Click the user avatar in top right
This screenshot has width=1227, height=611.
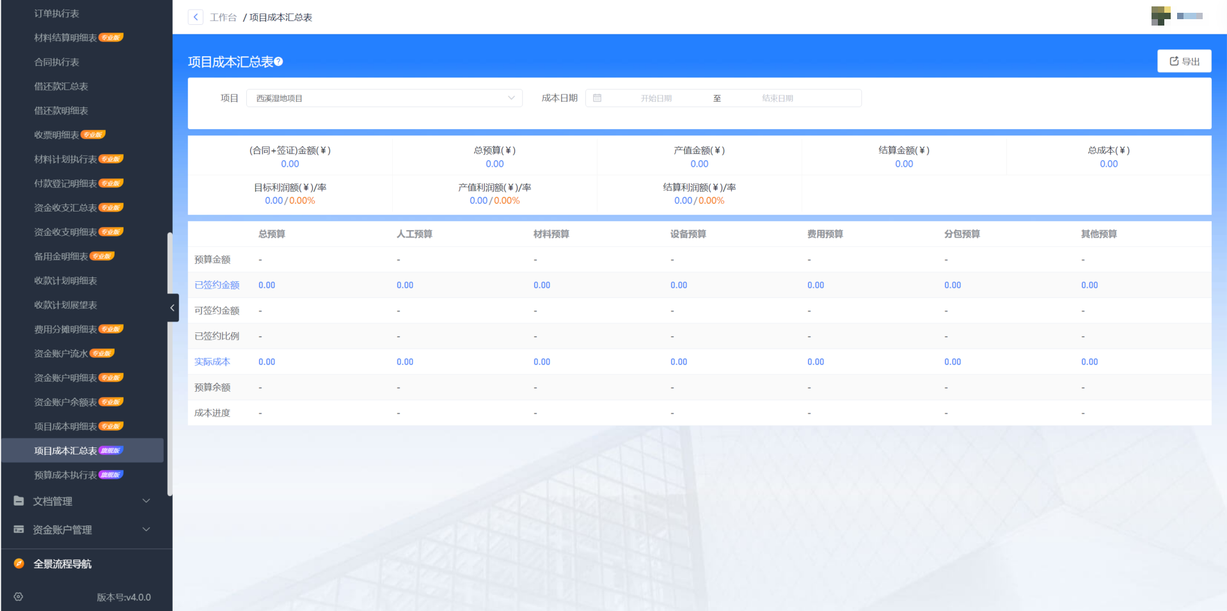pyautogui.click(x=1160, y=16)
